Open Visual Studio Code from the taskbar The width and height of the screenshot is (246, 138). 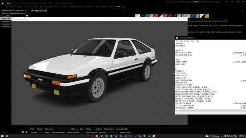(x=130, y=136)
